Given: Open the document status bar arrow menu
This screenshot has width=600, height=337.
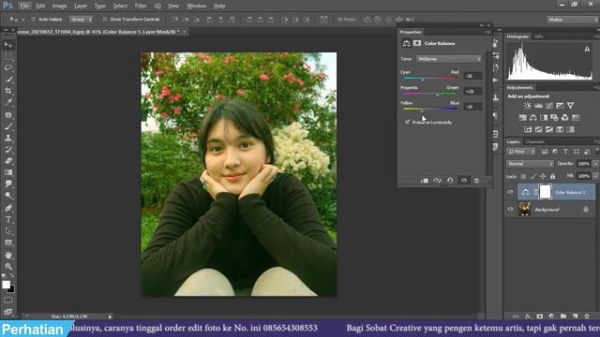Looking at the screenshot, I should (110, 316).
